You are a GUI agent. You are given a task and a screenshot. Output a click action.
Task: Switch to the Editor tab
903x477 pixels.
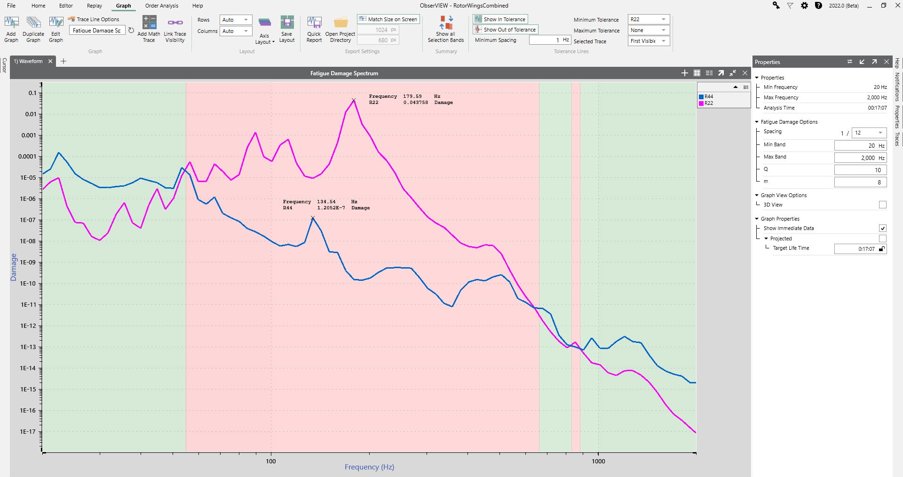[66, 6]
